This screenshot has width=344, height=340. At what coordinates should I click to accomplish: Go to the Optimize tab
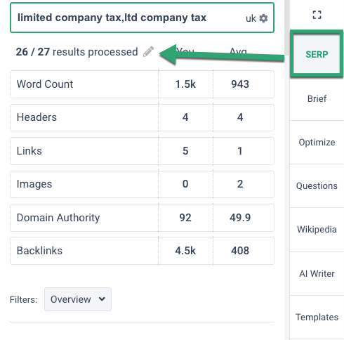[317, 143]
